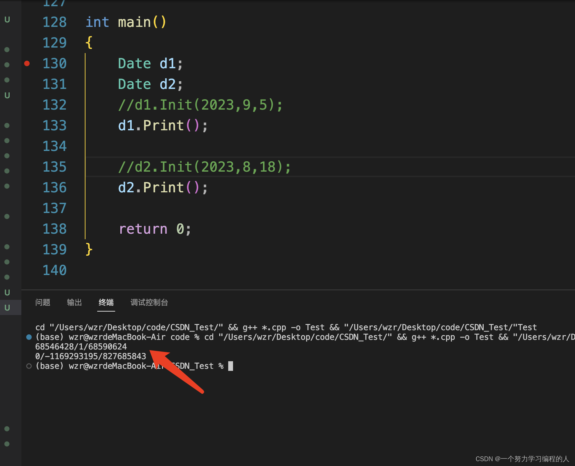
Task: Click the commented '//d1.Init(2023,9,5);' line
Action: (200, 105)
